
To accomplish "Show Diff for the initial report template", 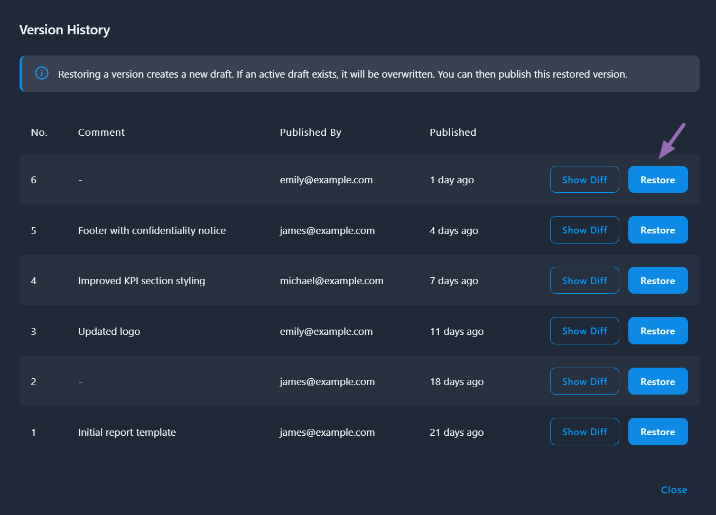I will [584, 432].
